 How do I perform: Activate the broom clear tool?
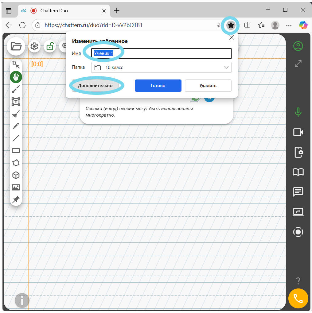(x=16, y=114)
